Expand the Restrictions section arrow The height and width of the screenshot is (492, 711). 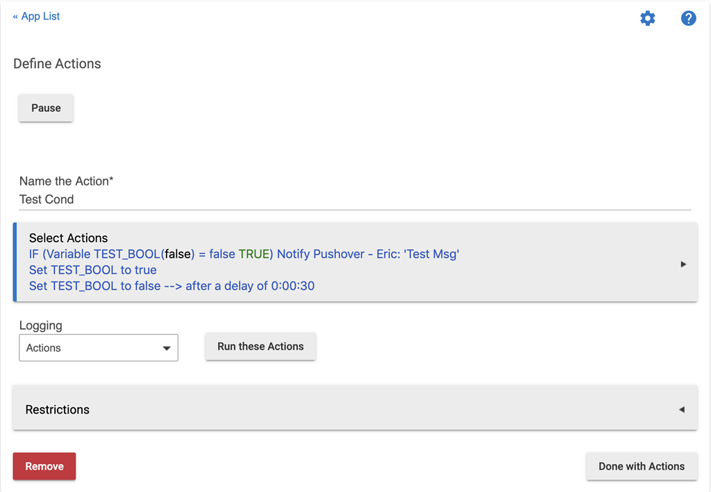coord(682,409)
